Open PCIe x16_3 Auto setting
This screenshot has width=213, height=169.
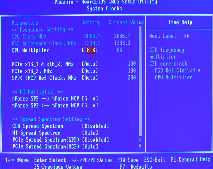pos(90,71)
